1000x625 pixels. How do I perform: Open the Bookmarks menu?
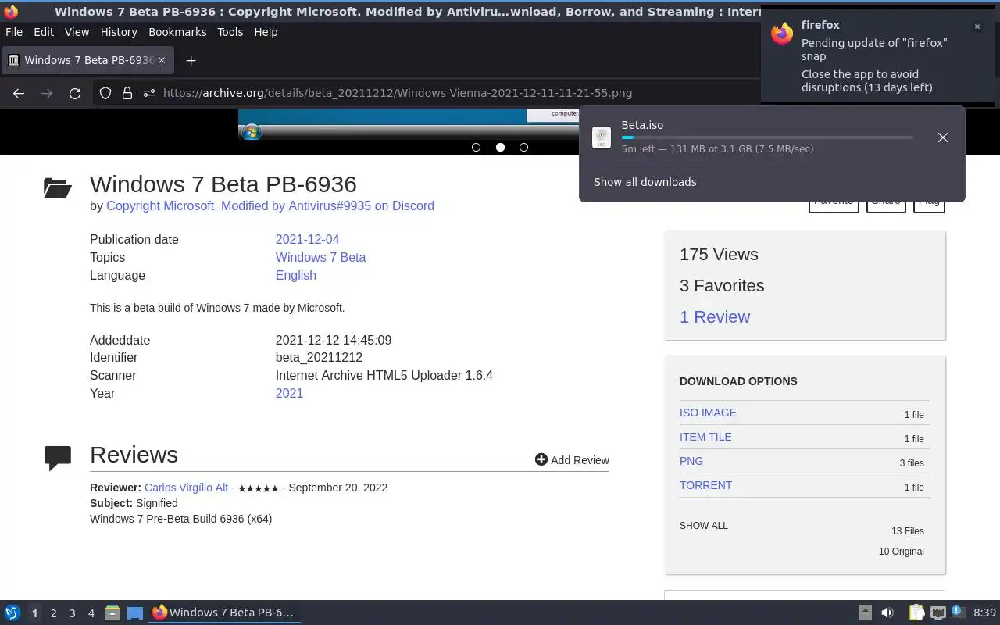[177, 32]
